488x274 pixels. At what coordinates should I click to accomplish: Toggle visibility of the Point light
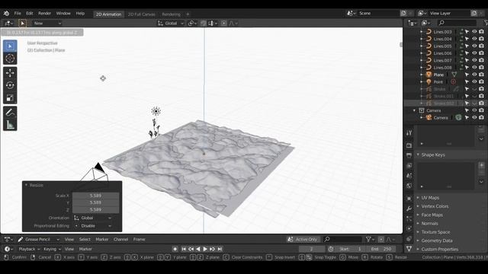point(474,81)
